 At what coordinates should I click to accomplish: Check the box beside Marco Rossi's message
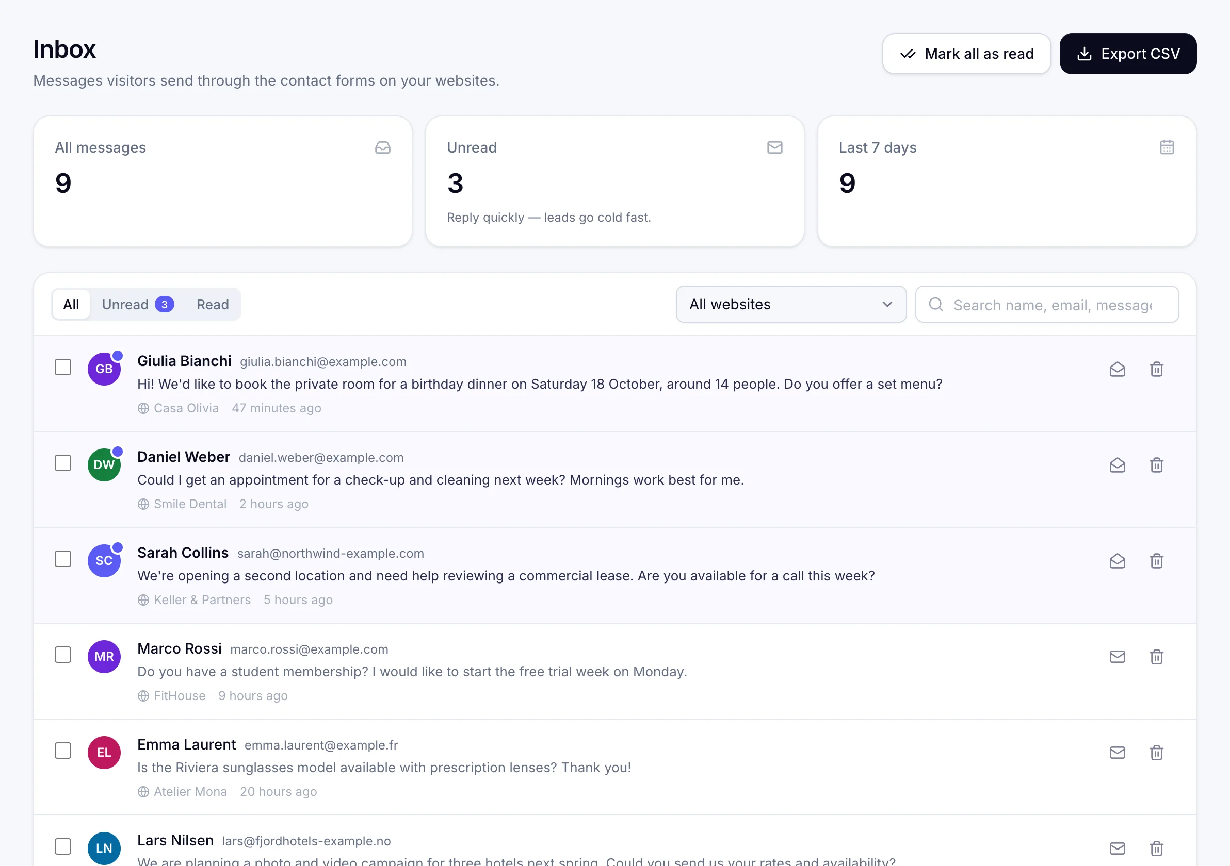62,655
